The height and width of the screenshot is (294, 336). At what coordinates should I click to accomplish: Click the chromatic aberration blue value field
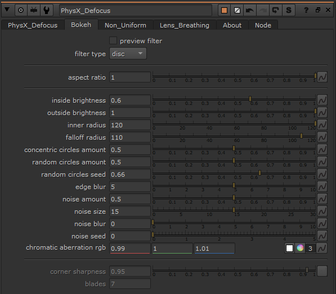214,249
